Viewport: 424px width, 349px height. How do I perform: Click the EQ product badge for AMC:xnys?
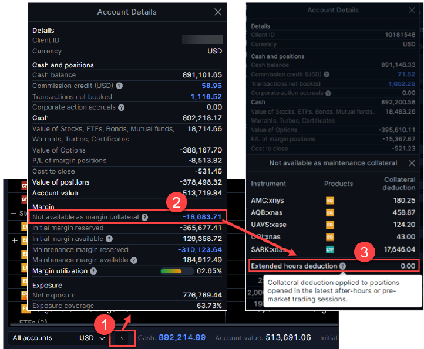point(330,200)
